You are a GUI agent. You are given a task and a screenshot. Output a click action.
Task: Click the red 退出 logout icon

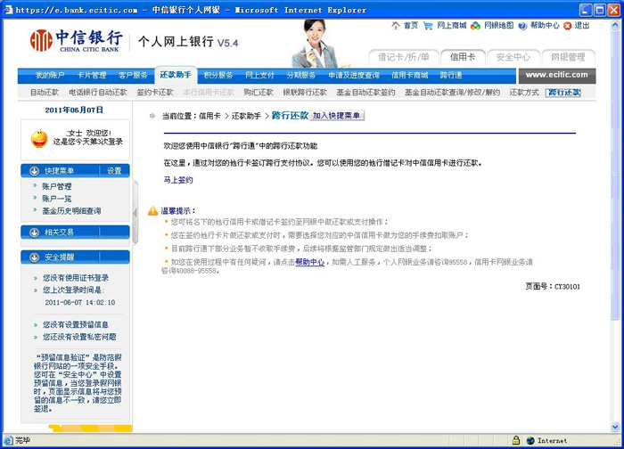(568, 26)
